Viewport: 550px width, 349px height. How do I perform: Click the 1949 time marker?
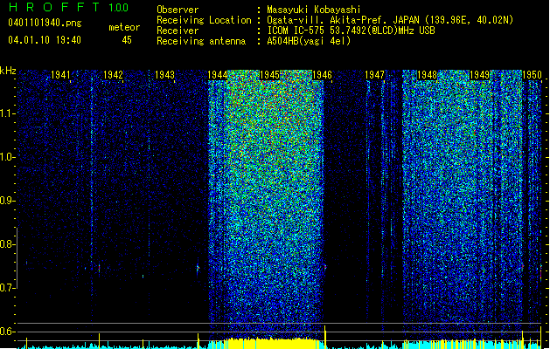click(479, 75)
